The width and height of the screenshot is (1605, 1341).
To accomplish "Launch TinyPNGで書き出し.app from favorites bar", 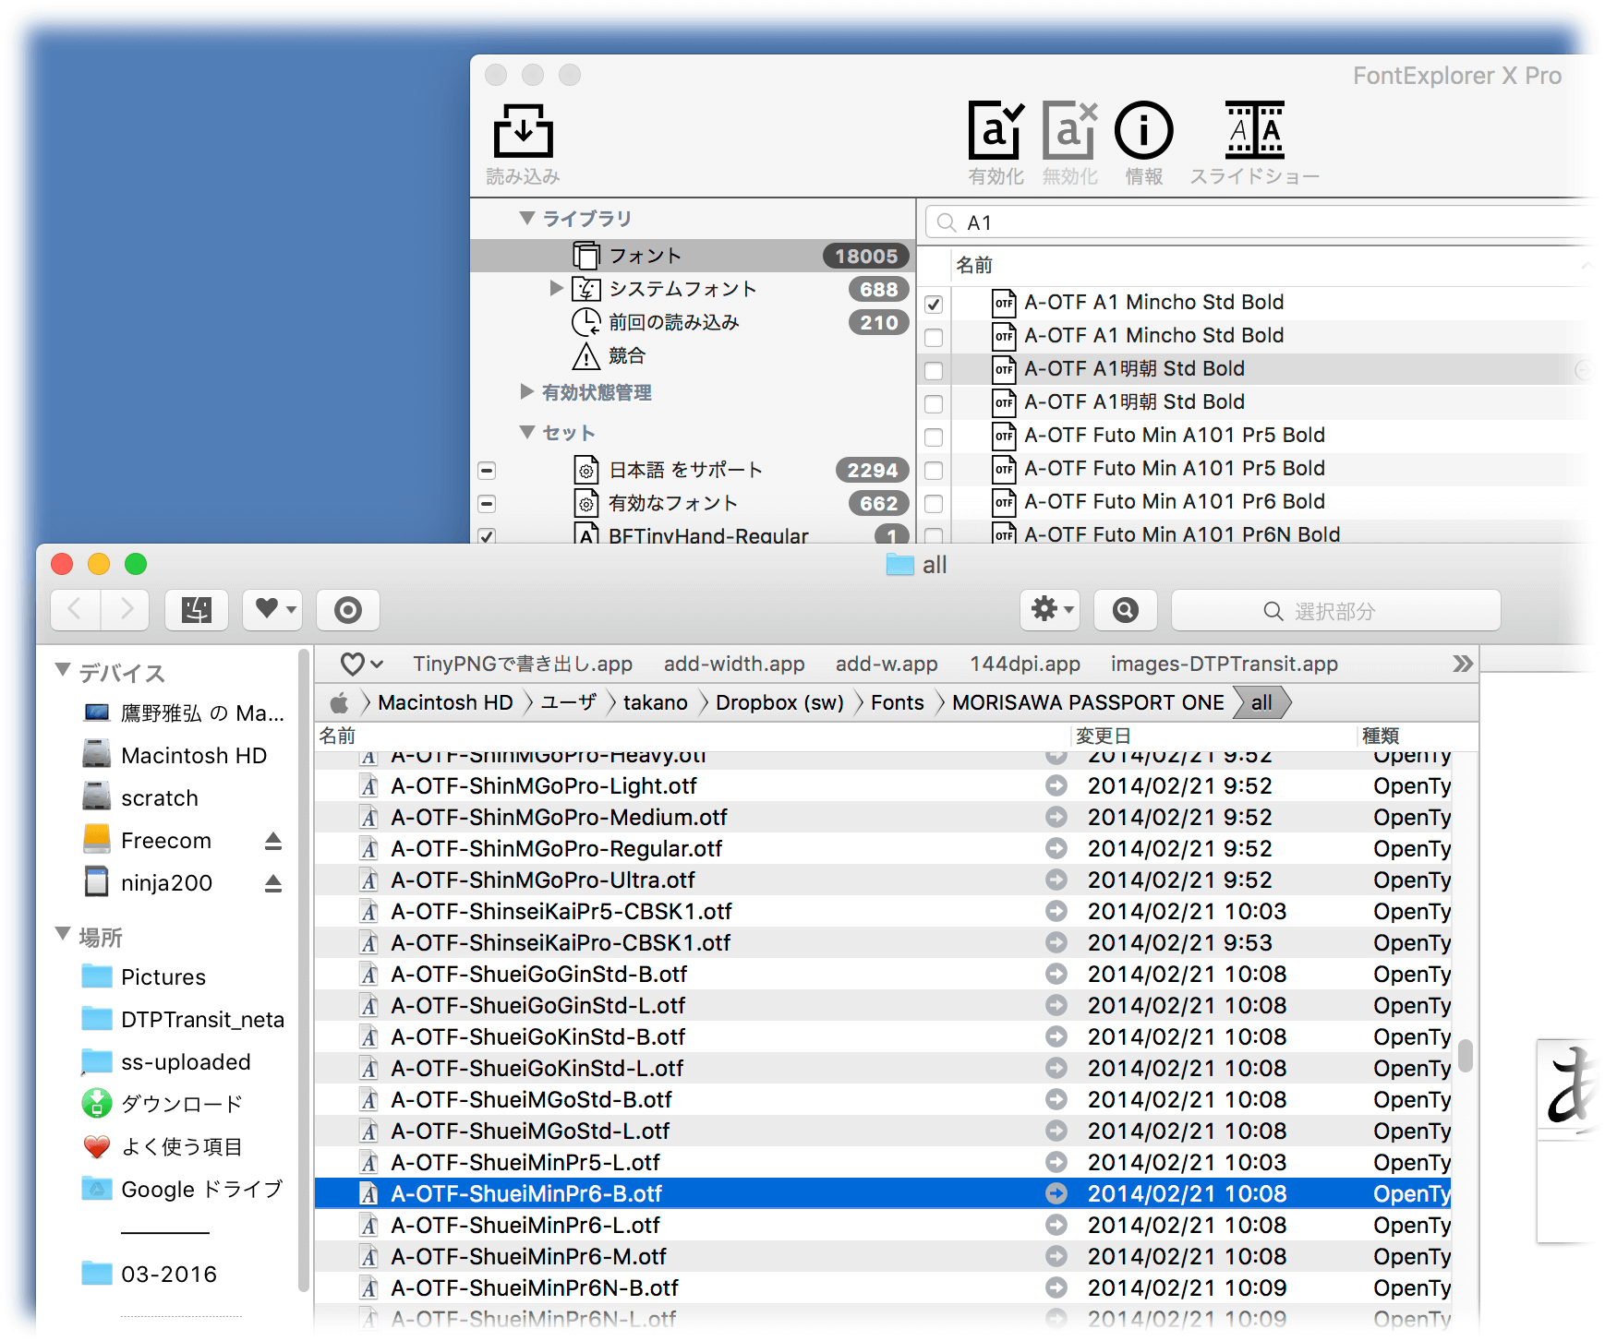I will coord(523,664).
